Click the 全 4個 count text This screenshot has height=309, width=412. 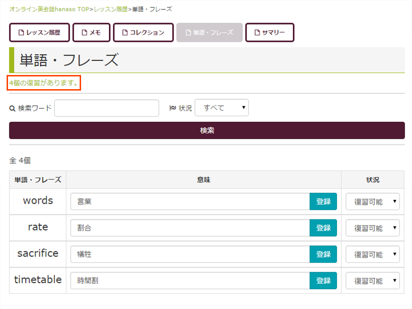(x=20, y=160)
